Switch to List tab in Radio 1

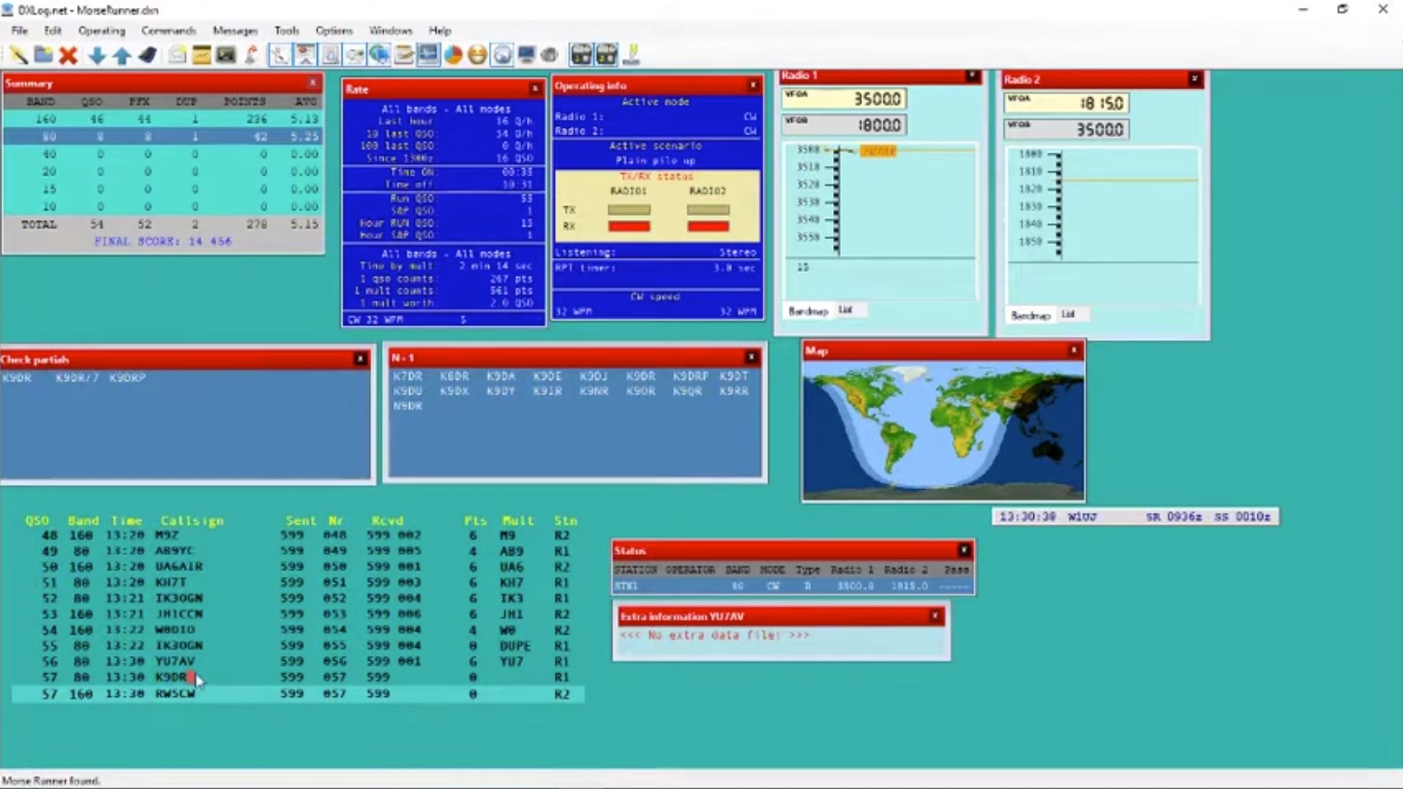pos(845,310)
